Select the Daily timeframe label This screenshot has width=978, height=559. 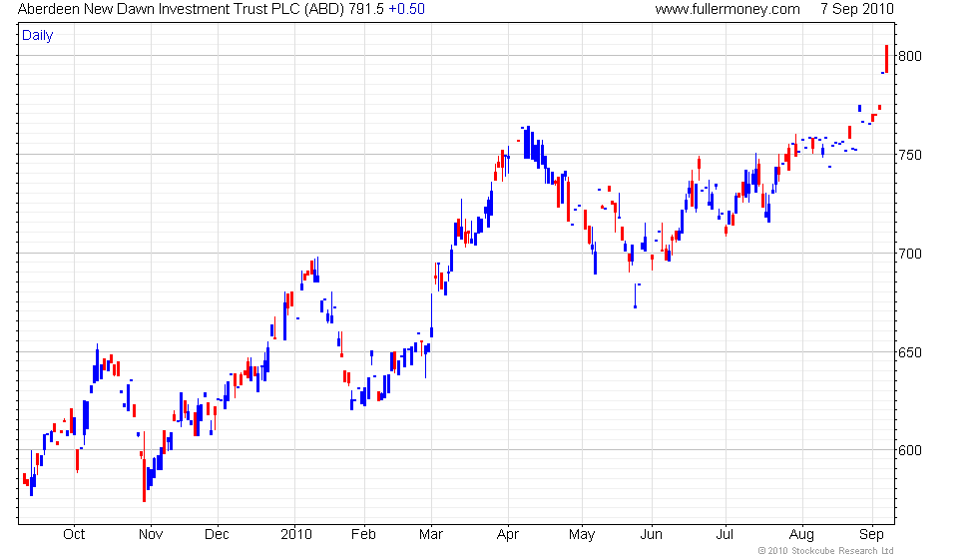(x=38, y=36)
